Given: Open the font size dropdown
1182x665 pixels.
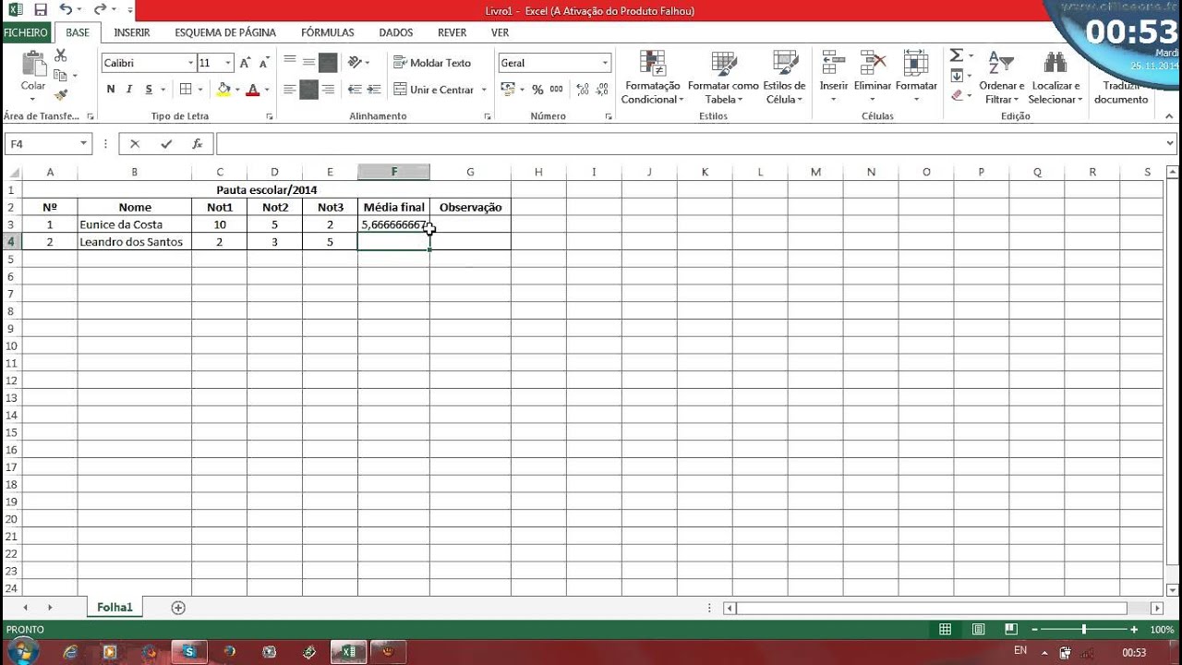Looking at the screenshot, I should (x=228, y=63).
